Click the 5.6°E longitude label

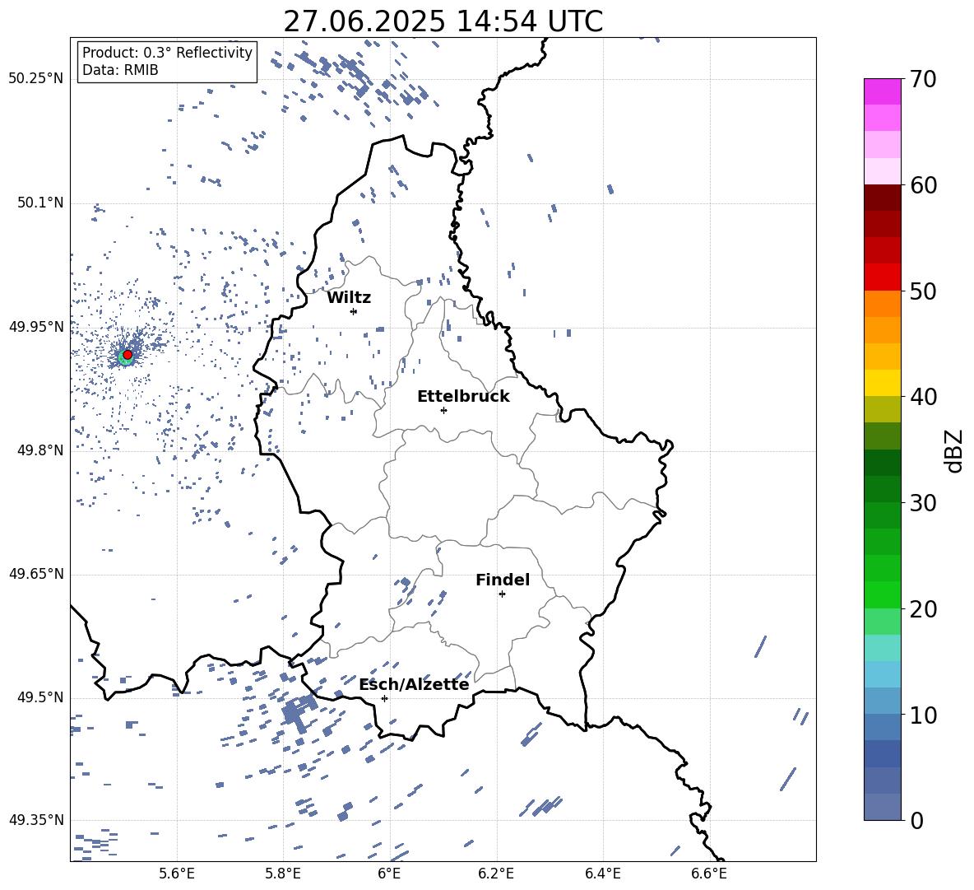click(x=177, y=874)
